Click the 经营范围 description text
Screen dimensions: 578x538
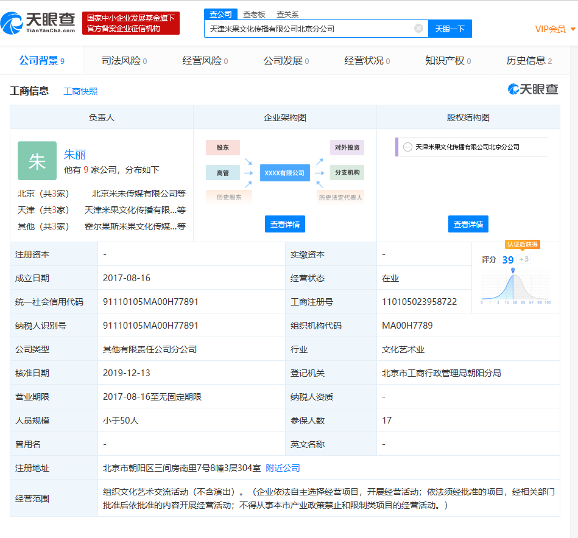[328, 498]
